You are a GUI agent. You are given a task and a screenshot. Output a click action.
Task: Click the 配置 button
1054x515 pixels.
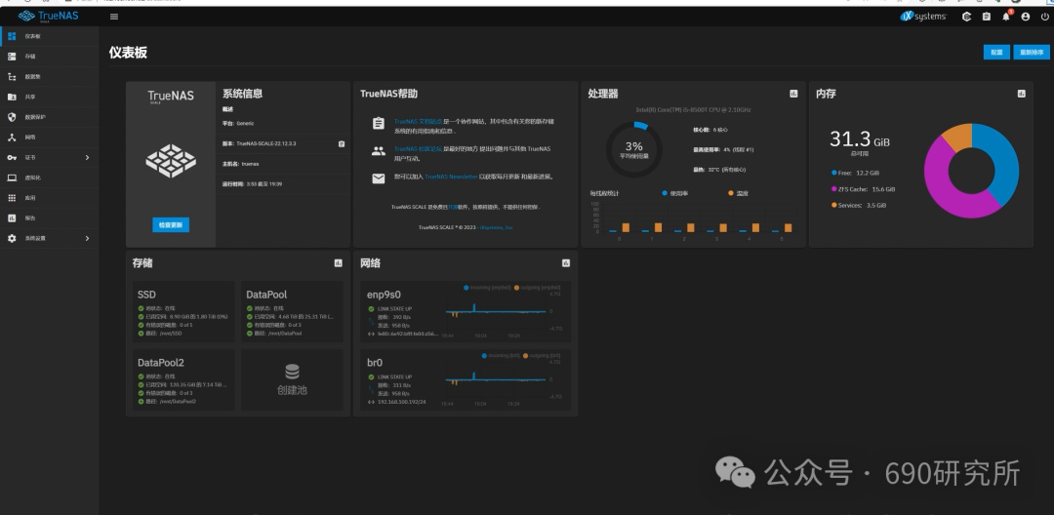[996, 53]
